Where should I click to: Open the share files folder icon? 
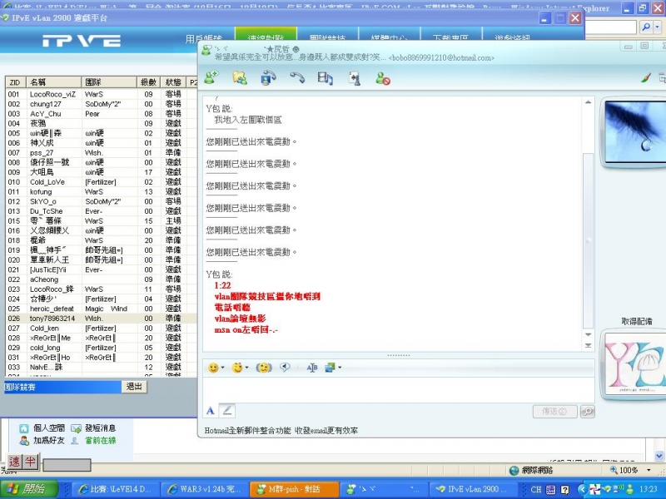point(240,77)
